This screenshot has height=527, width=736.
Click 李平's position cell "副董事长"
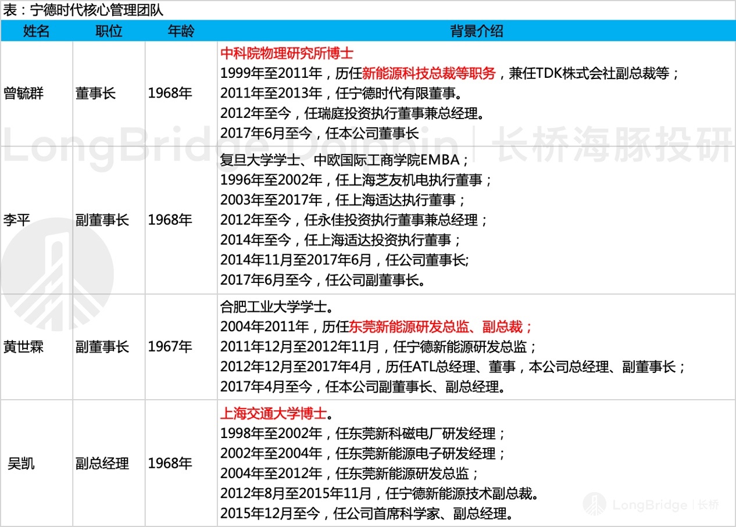click(102, 220)
